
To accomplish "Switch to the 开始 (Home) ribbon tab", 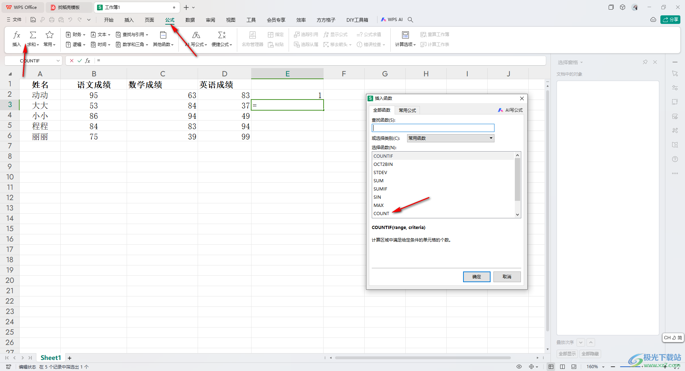I will click(x=109, y=20).
